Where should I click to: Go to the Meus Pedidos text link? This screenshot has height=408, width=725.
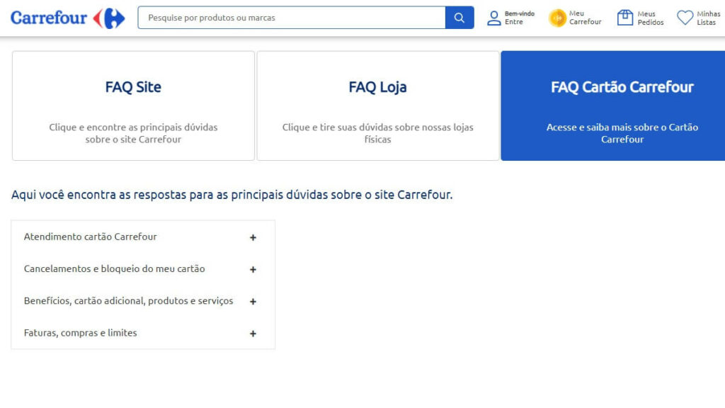(x=650, y=18)
